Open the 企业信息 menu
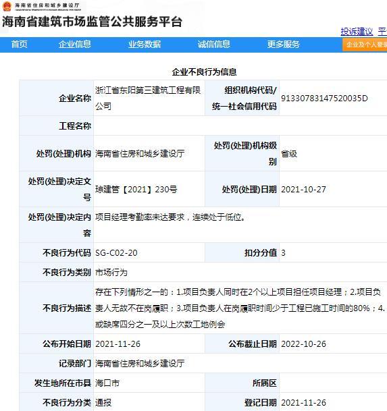Screen dimensions: 387x411 click(75, 45)
